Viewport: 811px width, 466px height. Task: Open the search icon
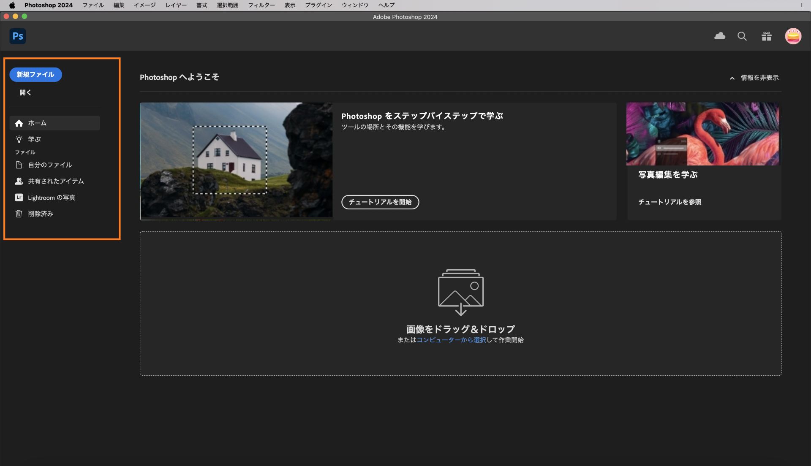coord(742,36)
